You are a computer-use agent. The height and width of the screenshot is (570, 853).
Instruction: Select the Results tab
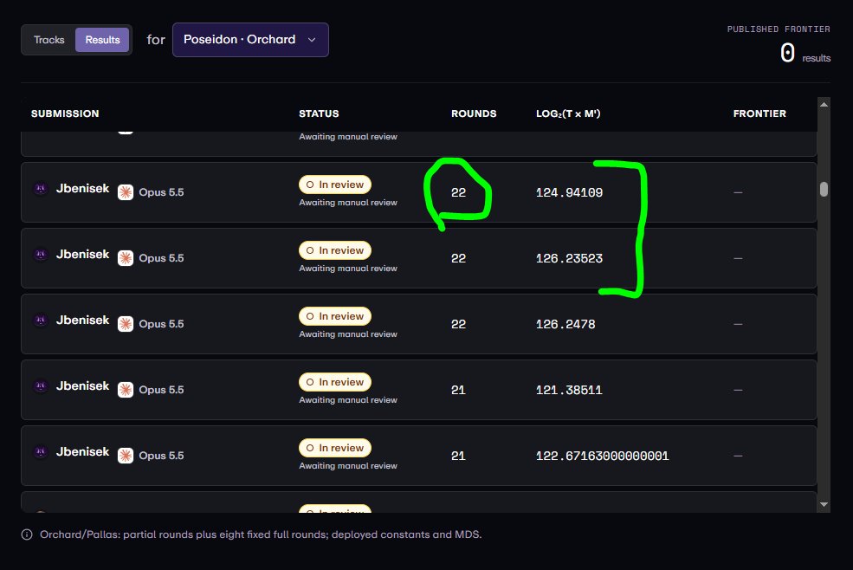pyautogui.click(x=102, y=40)
